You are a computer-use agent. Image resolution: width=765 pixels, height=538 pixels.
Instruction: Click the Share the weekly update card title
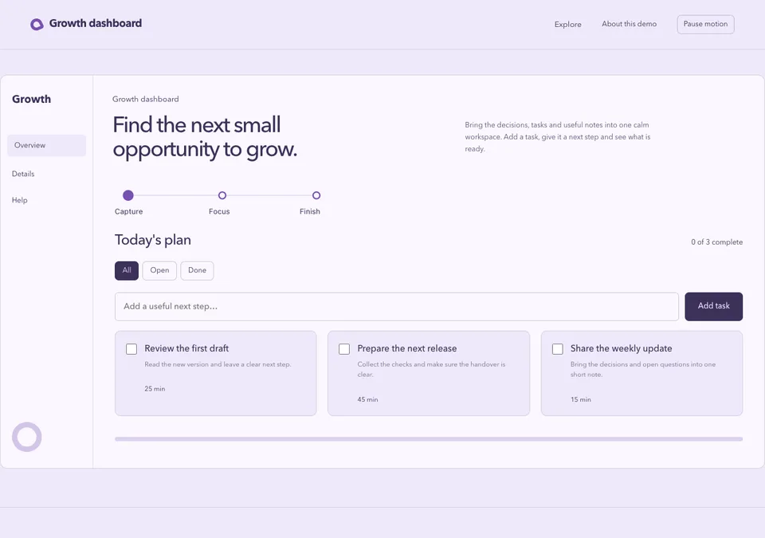pos(621,348)
